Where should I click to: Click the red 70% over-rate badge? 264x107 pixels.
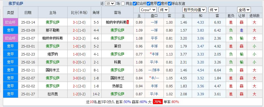(x=158, y=102)
